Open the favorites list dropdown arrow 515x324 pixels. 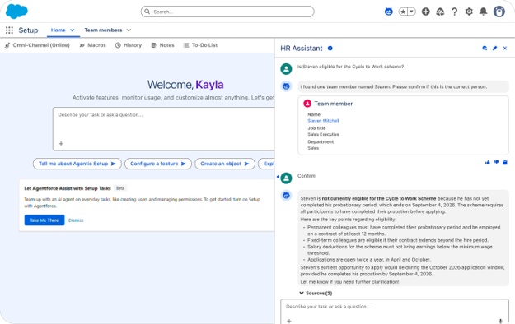(411, 12)
